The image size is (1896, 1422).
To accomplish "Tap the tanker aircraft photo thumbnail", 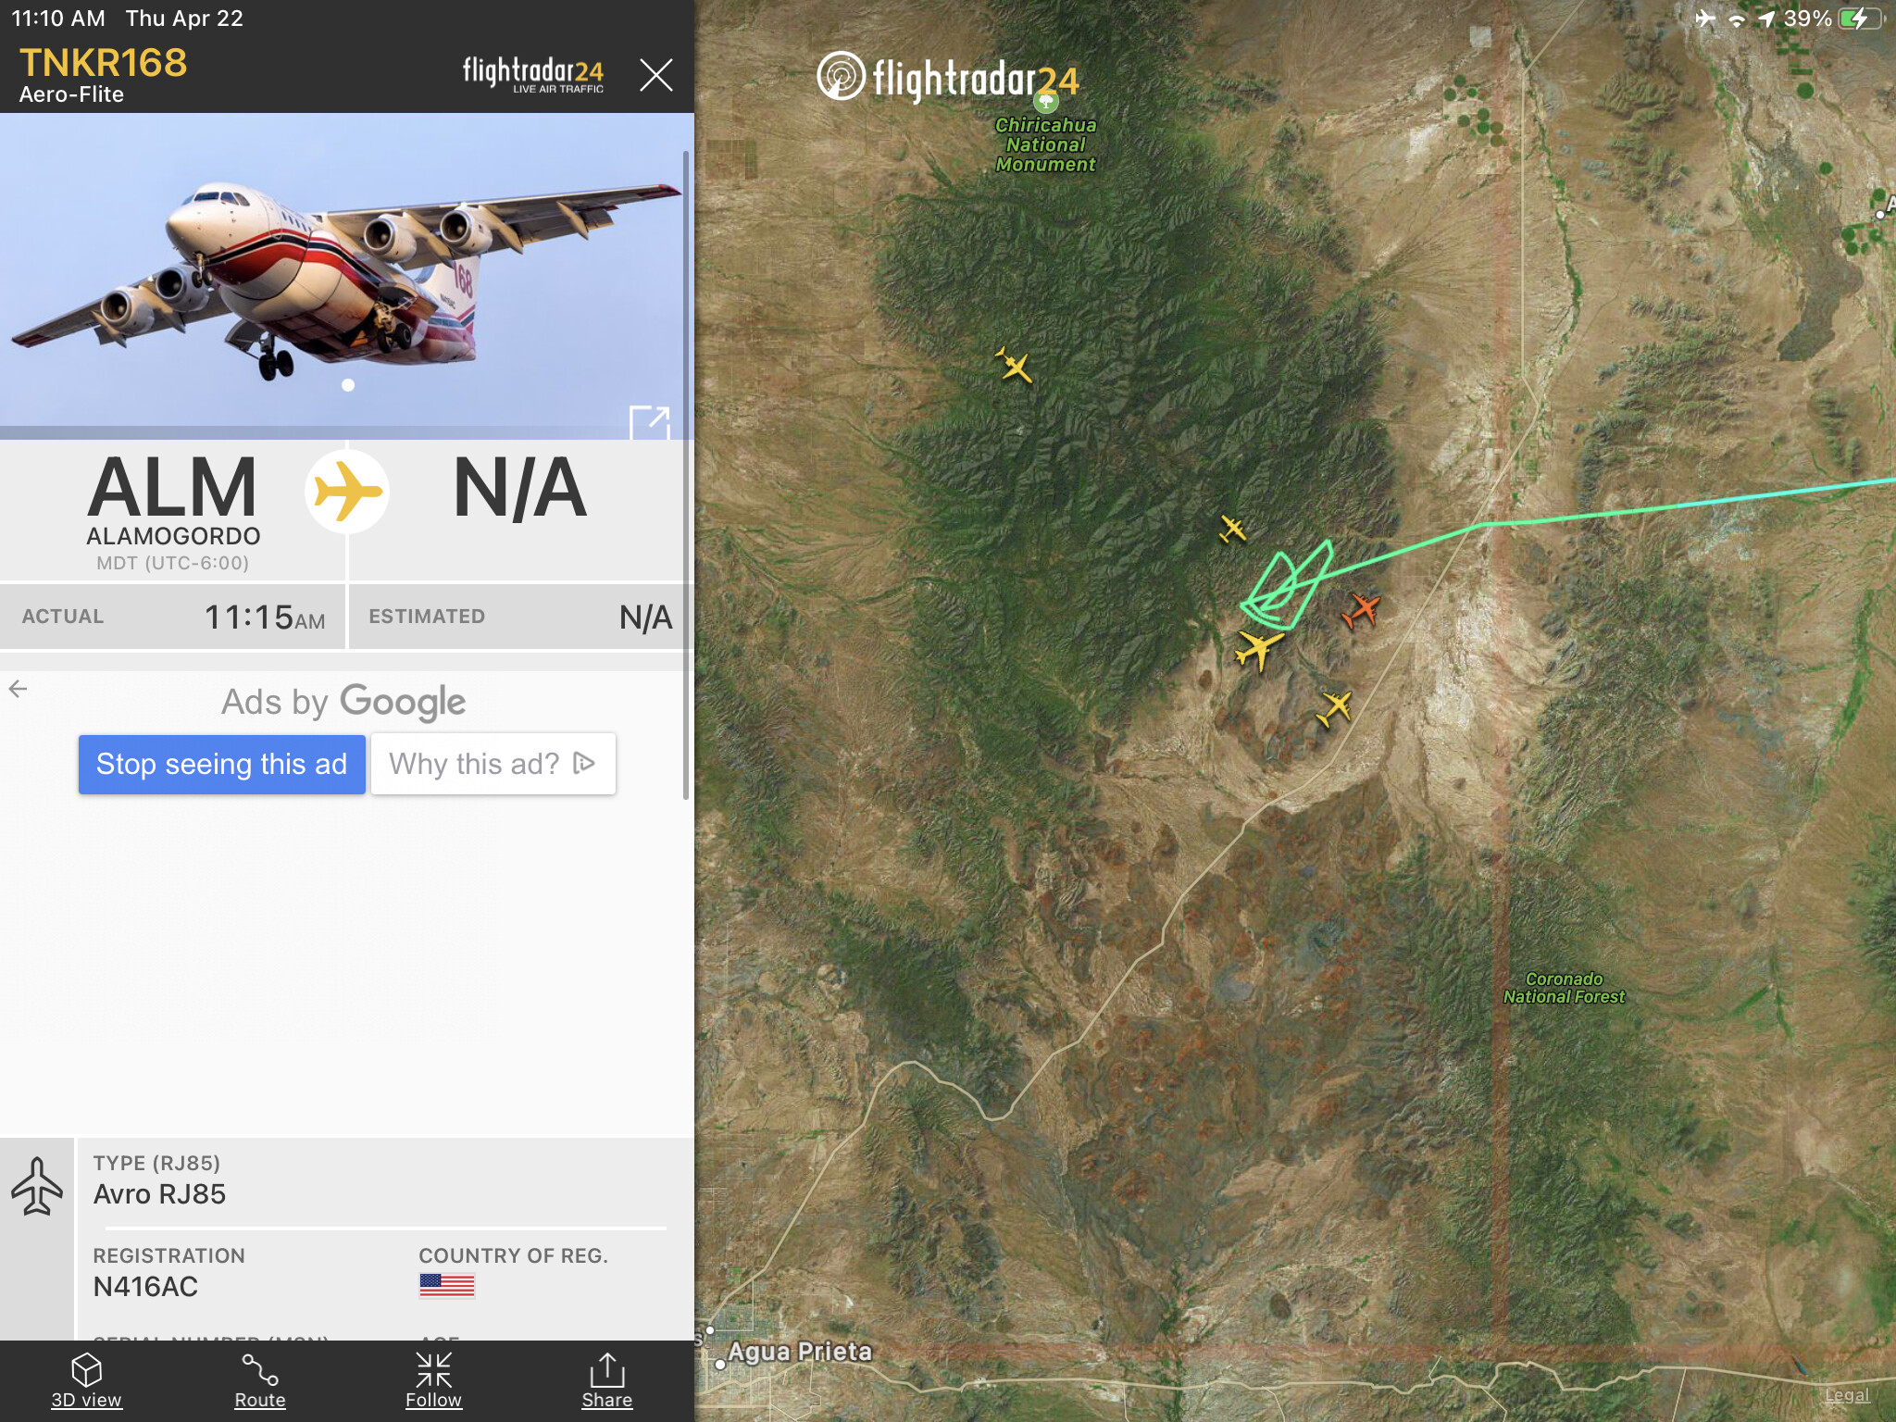I will [x=346, y=270].
